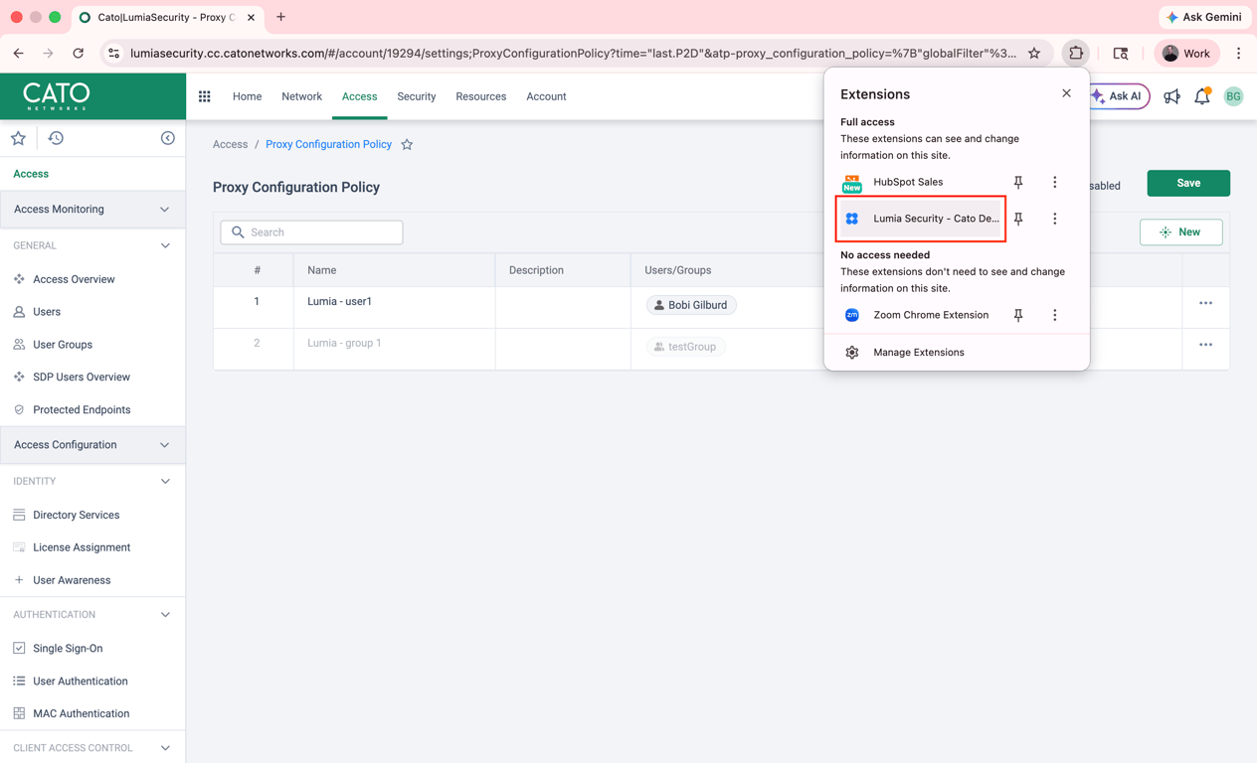
Task: Open the Network tab
Action: tap(301, 96)
